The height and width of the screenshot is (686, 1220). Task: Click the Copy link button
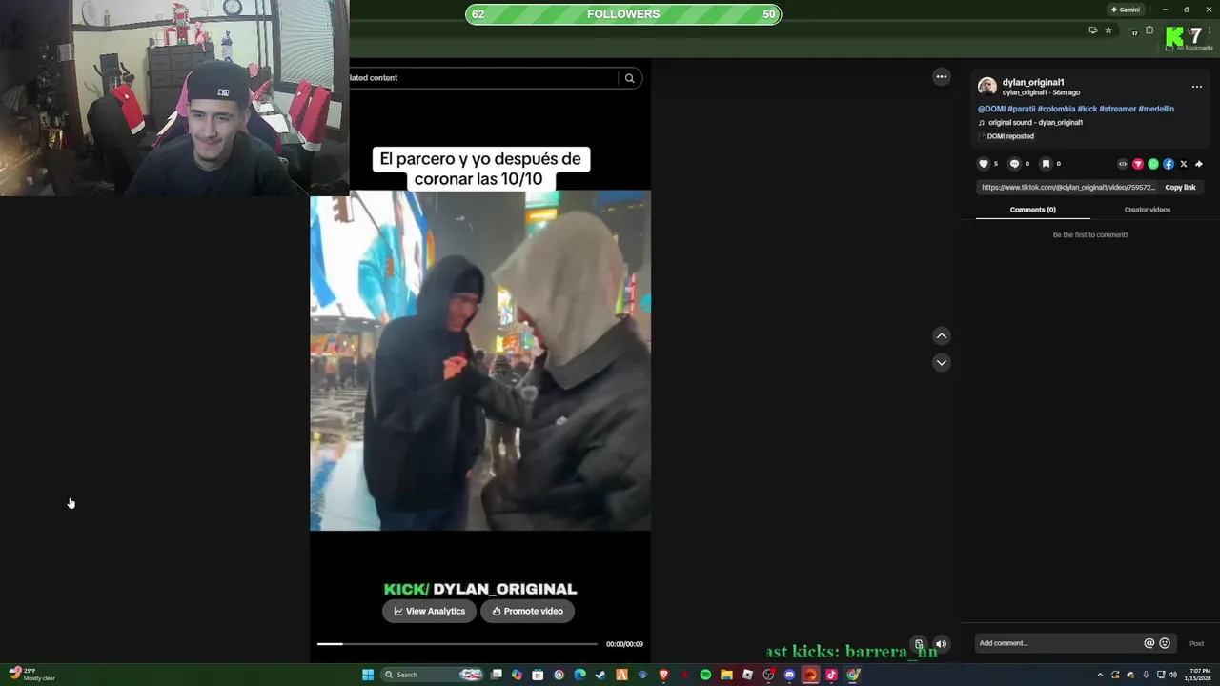1180,188
